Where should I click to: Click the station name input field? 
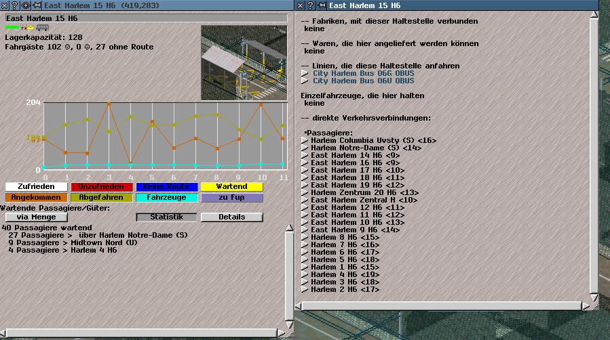[x=146, y=18]
